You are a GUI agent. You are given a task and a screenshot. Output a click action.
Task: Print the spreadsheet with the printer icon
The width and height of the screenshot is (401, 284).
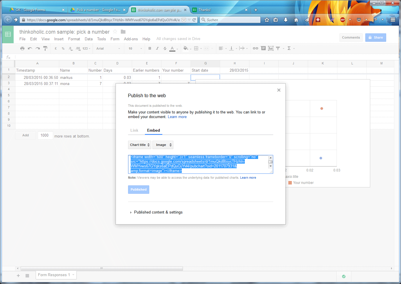pos(22,48)
